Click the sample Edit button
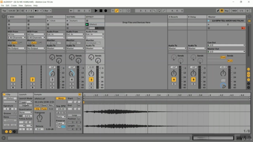 tap(37, 105)
